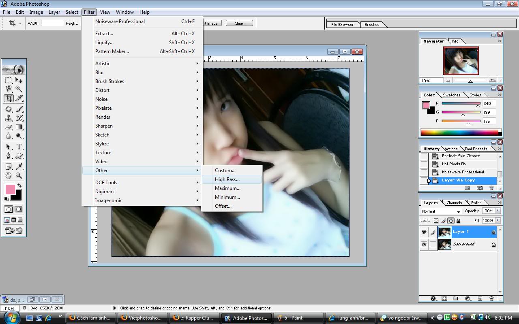Select the Lasso tool

pos(9,89)
